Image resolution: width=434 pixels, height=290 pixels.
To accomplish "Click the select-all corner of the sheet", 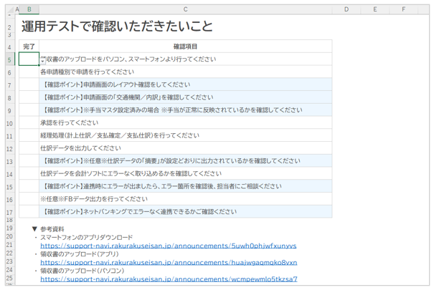I will (9, 10).
